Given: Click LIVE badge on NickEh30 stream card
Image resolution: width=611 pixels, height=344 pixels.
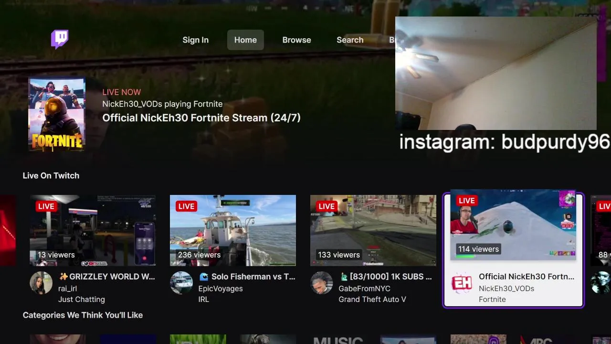Looking at the screenshot, I should (x=467, y=201).
